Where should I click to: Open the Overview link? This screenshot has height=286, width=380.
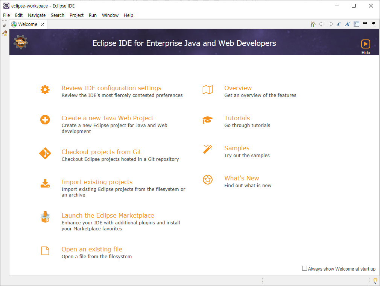coord(238,88)
